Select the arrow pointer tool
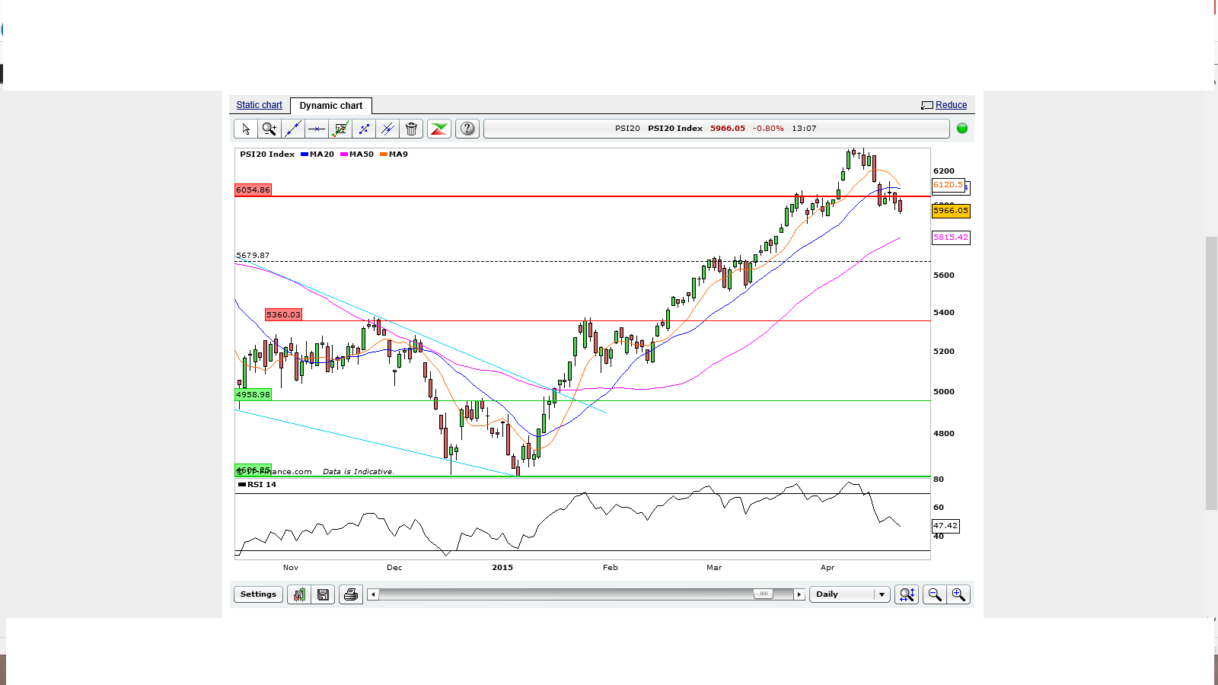This screenshot has height=685, width=1218. pyautogui.click(x=245, y=129)
